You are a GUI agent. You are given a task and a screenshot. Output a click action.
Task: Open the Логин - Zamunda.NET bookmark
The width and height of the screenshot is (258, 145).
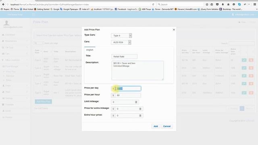pos(162,9)
